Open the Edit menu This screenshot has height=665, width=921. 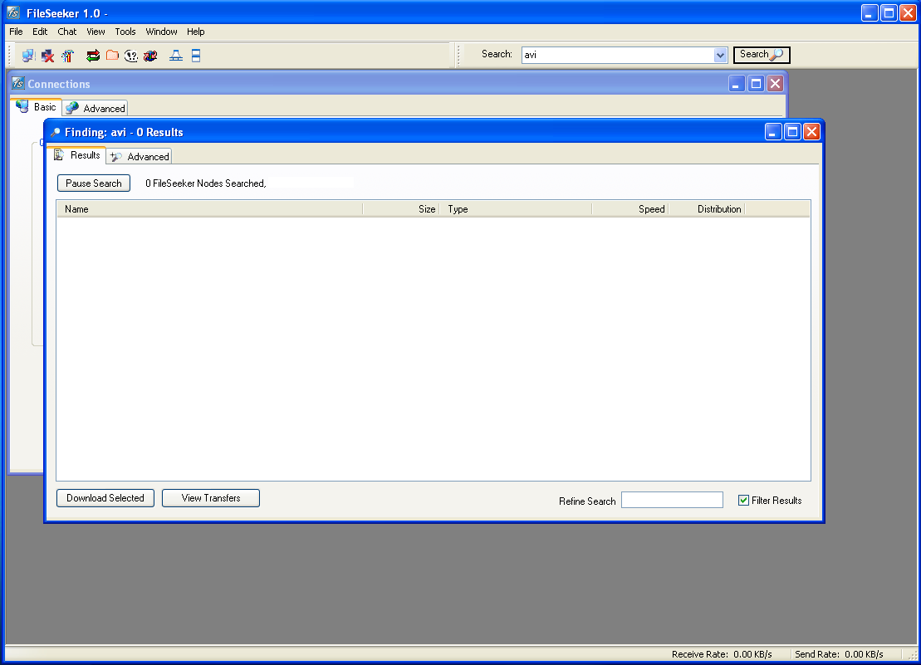tap(40, 32)
